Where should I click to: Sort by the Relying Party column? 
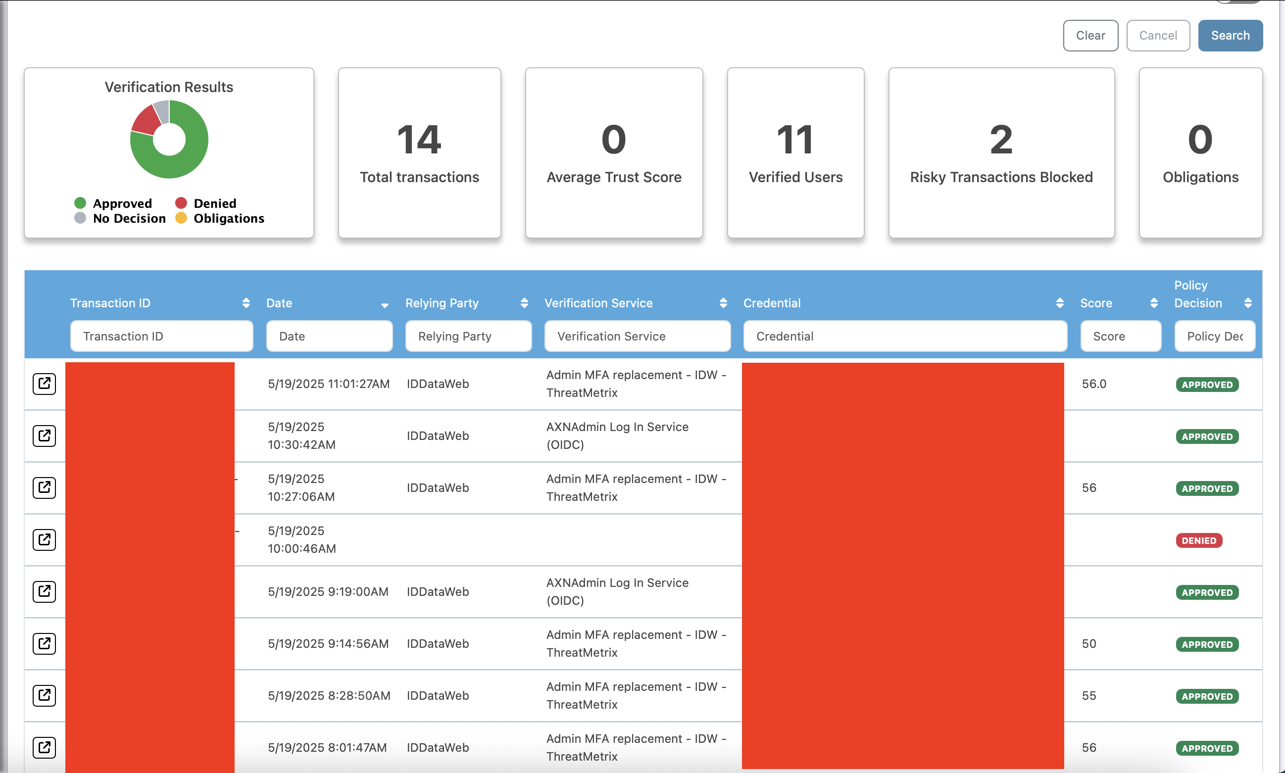tap(524, 303)
